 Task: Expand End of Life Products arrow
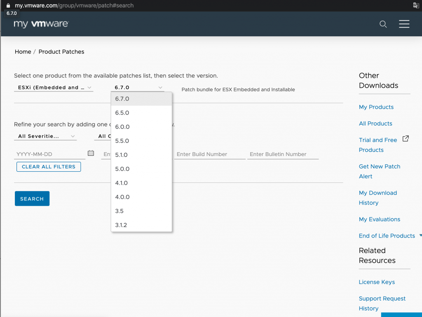coord(420,235)
